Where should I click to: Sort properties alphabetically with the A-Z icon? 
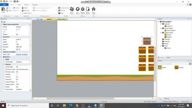click(4, 22)
